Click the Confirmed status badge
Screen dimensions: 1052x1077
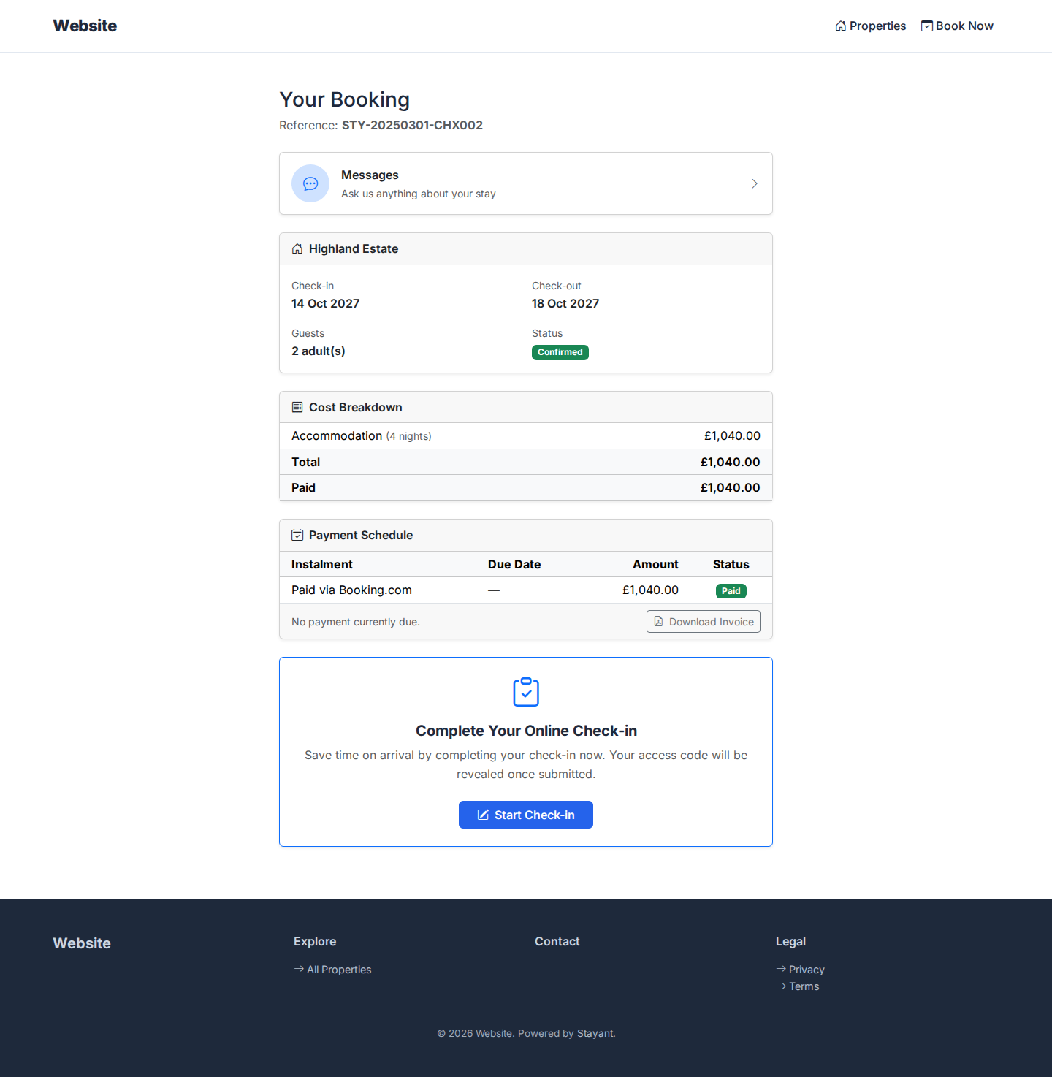[560, 352]
